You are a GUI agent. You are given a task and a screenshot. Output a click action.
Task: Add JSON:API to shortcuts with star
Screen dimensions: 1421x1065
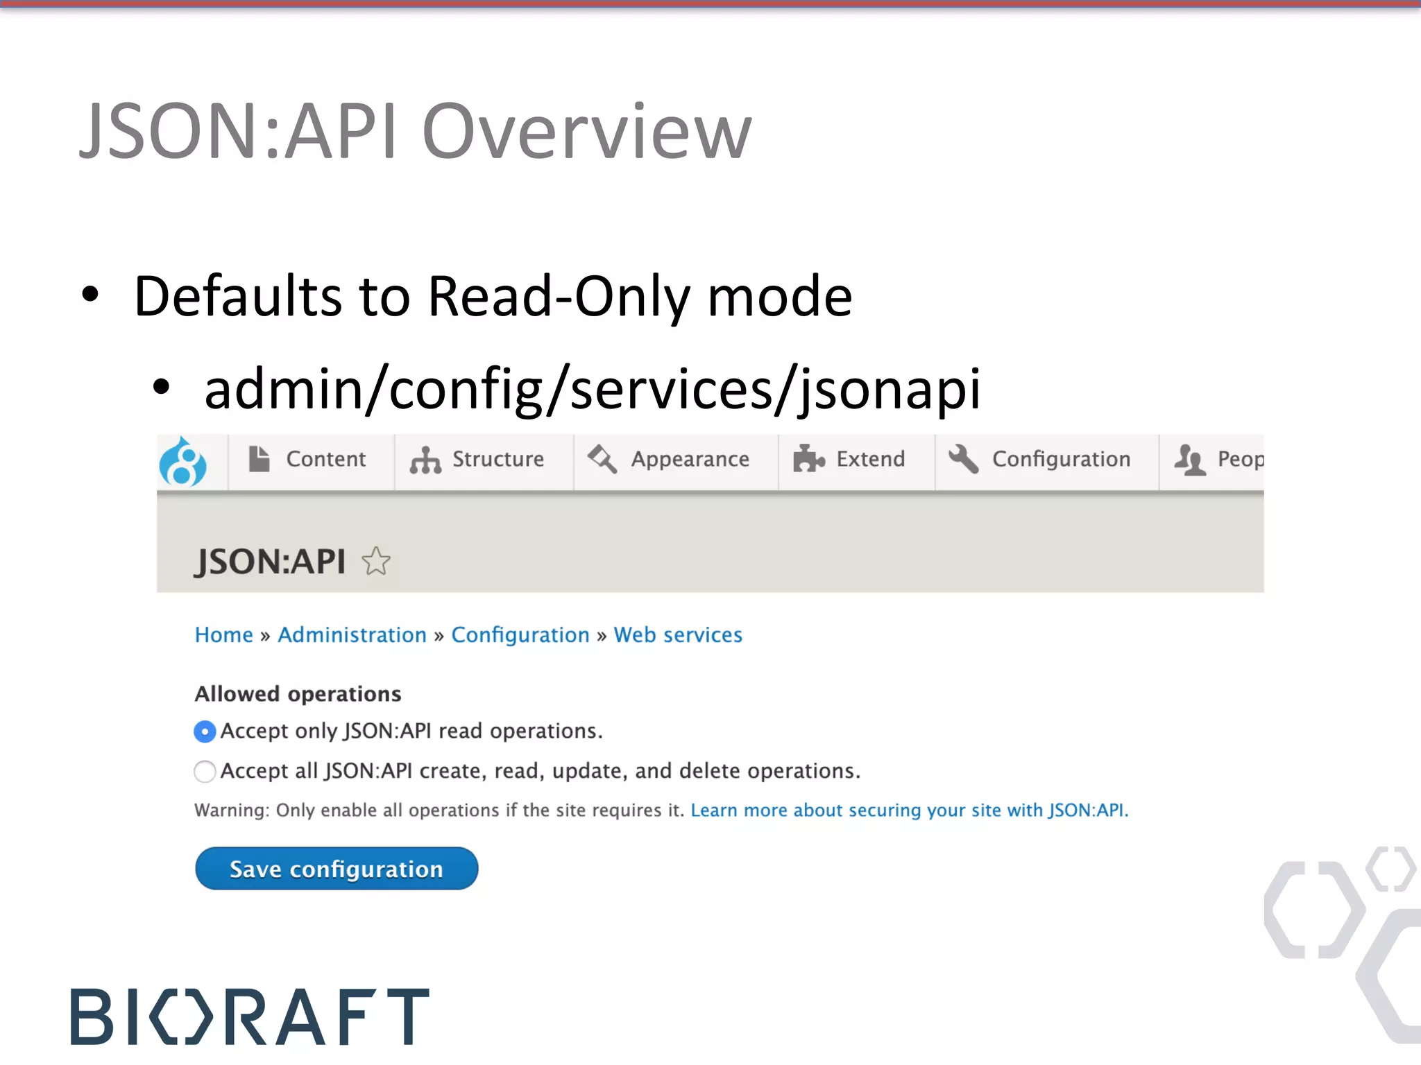coord(376,561)
